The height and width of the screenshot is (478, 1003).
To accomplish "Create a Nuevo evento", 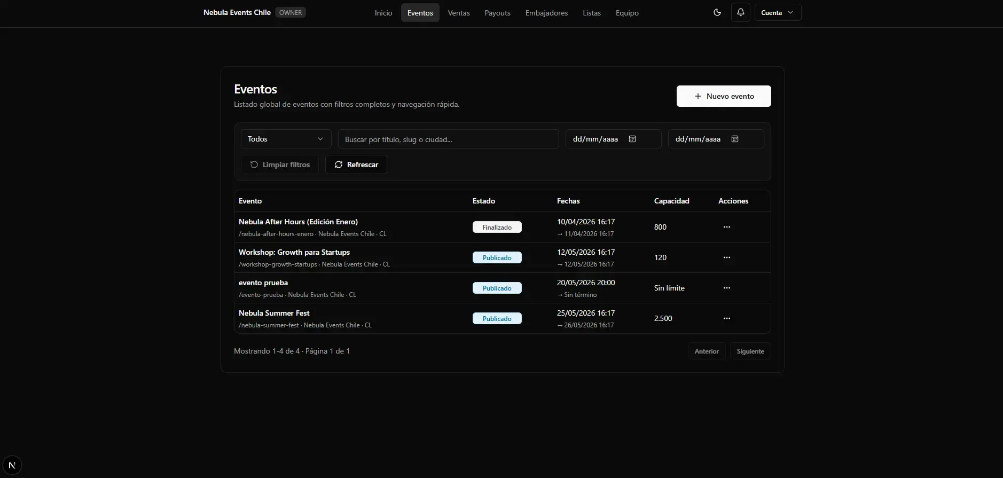I will pos(724,96).
